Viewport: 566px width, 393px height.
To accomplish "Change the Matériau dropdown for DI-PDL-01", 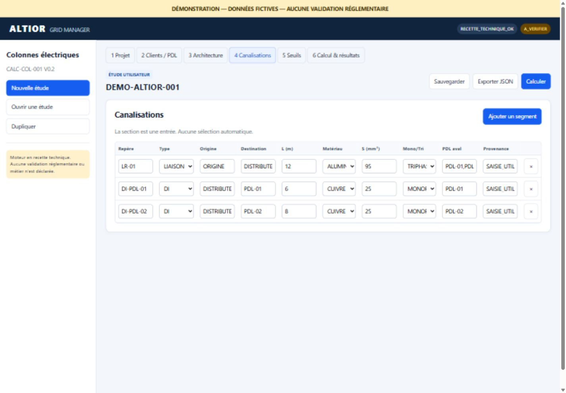I will 339,189.
